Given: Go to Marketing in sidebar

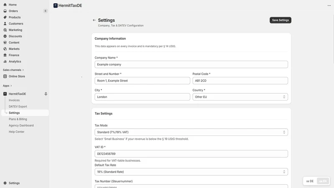Looking at the screenshot, I should pyautogui.click(x=15, y=30).
